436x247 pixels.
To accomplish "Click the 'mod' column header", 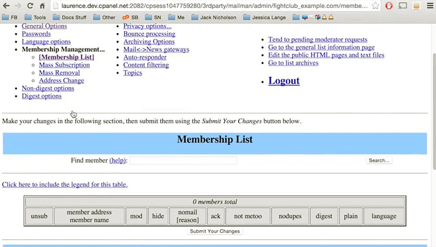I will pyautogui.click(x=136, y=216).
